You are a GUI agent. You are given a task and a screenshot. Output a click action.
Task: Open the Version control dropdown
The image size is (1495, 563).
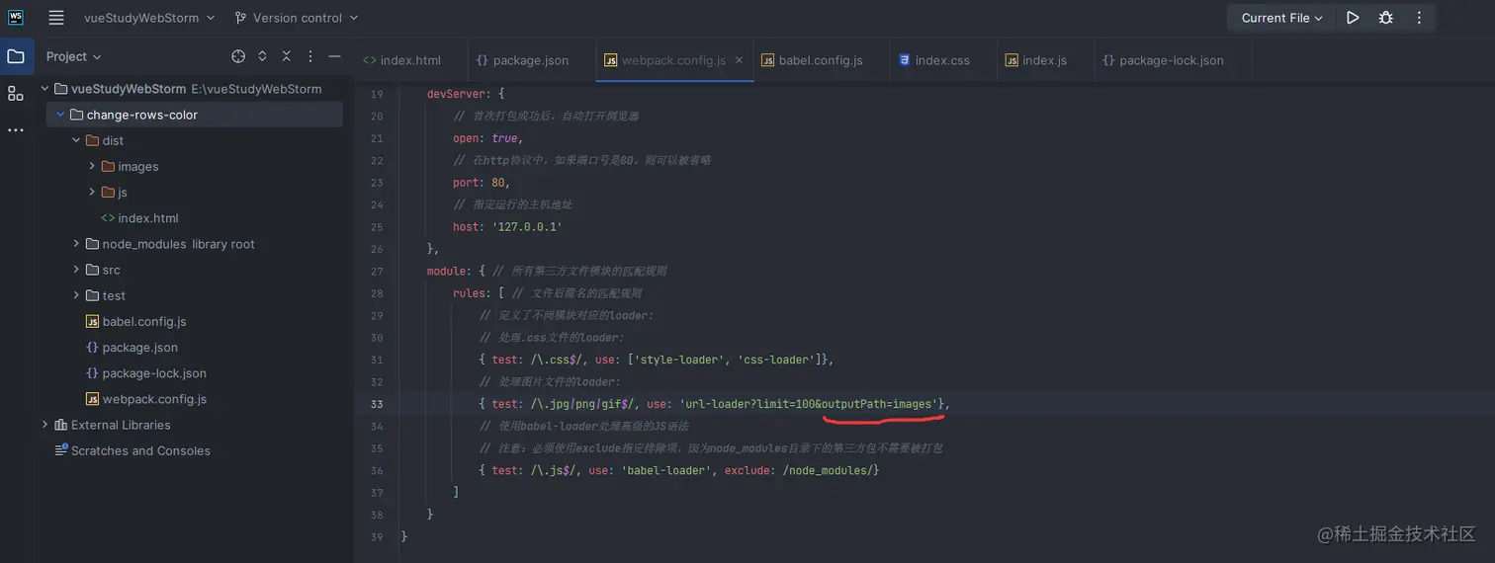pos(297,18)
